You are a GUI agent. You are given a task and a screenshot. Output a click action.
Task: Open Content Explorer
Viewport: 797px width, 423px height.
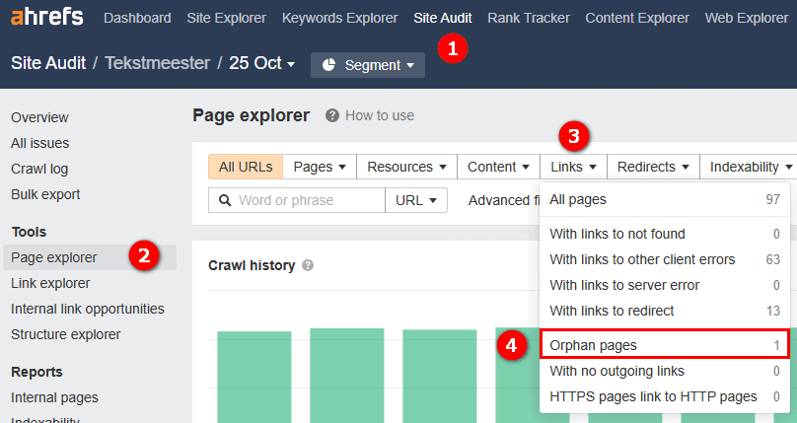coord(637,19)
